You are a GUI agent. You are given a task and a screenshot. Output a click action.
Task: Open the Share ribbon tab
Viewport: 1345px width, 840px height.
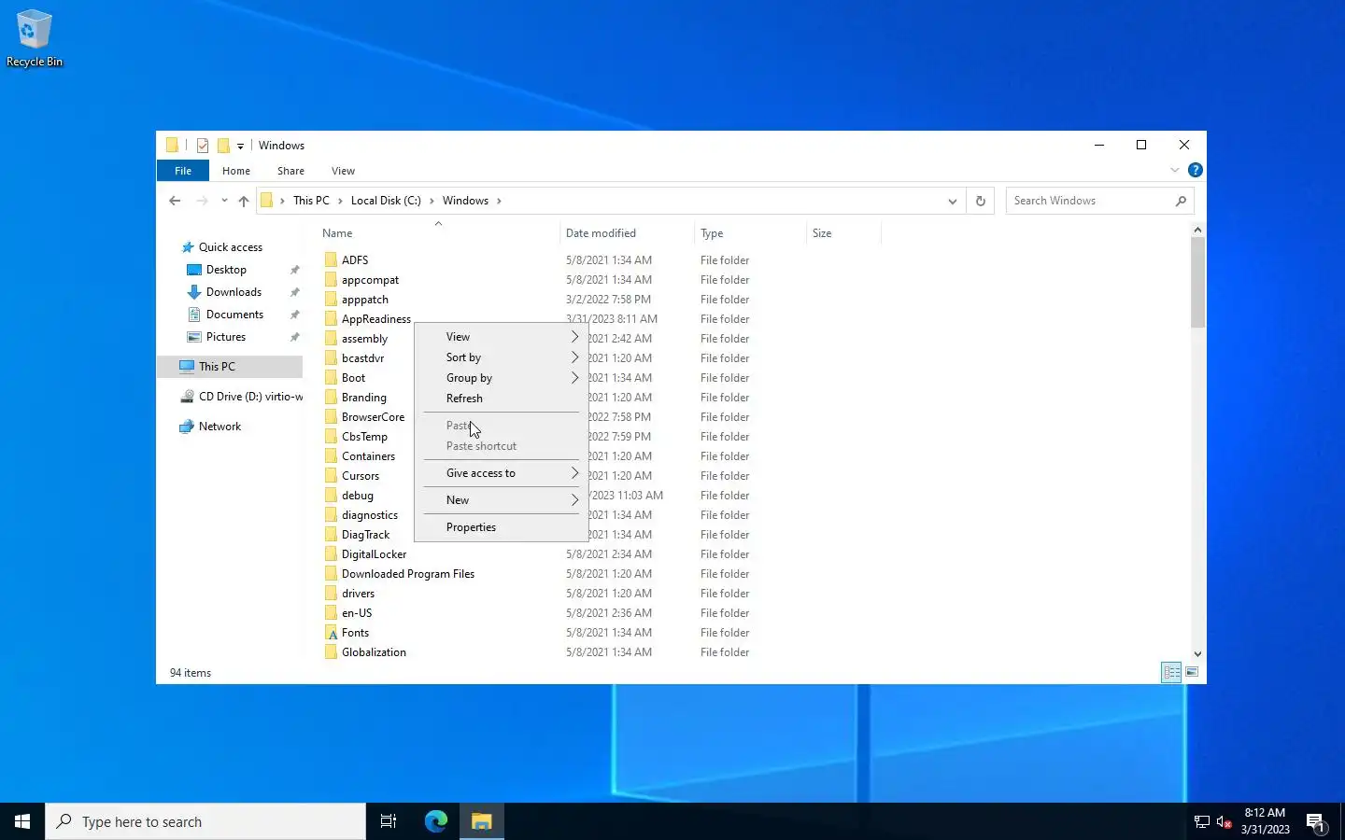point(290,171)
